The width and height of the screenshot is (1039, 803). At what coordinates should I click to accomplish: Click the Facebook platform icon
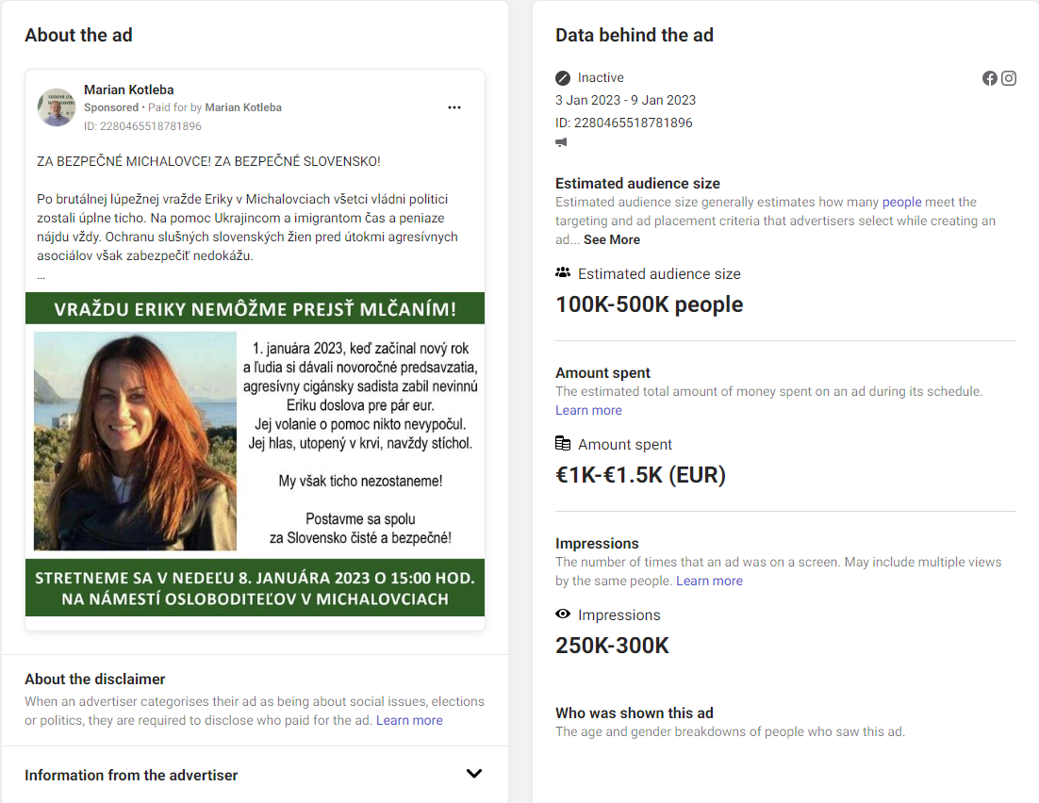point(990,78)
